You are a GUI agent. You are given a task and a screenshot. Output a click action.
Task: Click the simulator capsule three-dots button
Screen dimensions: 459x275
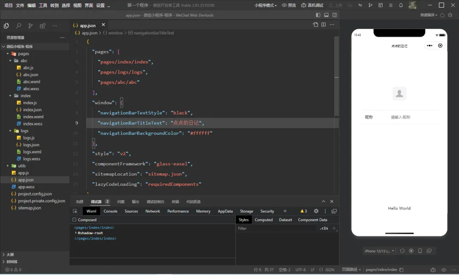click(x=429, y=45)
